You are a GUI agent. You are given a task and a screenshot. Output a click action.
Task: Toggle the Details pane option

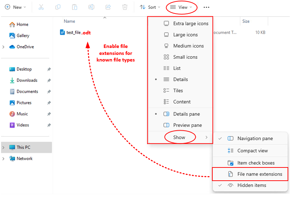pyautogui.click(x=180, y=114)
